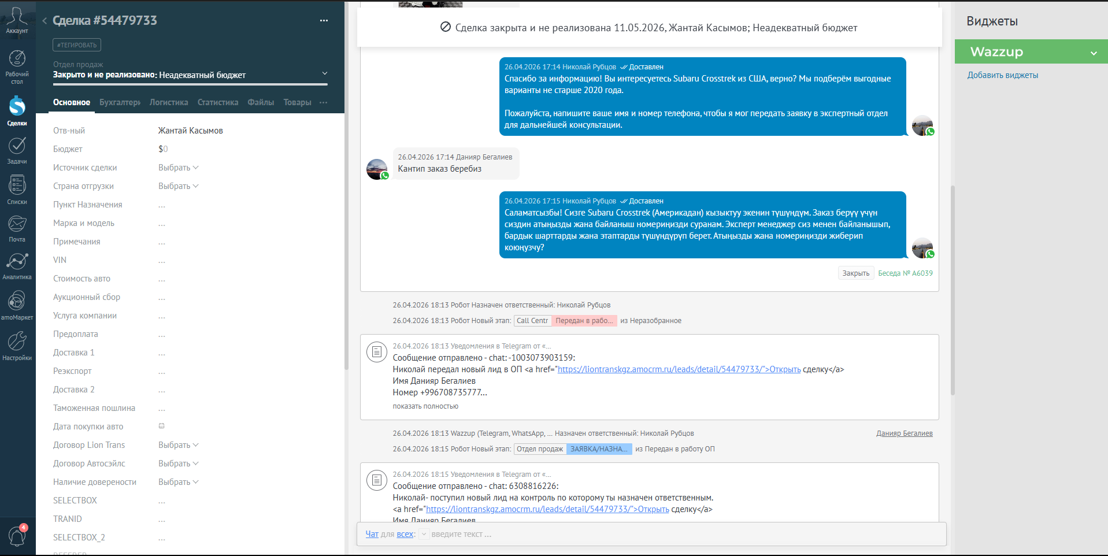The height and width of the screenshot is (556, 1108).
Task: Open the deal three-dots menu in header
Action: click(x=324, y=20)
